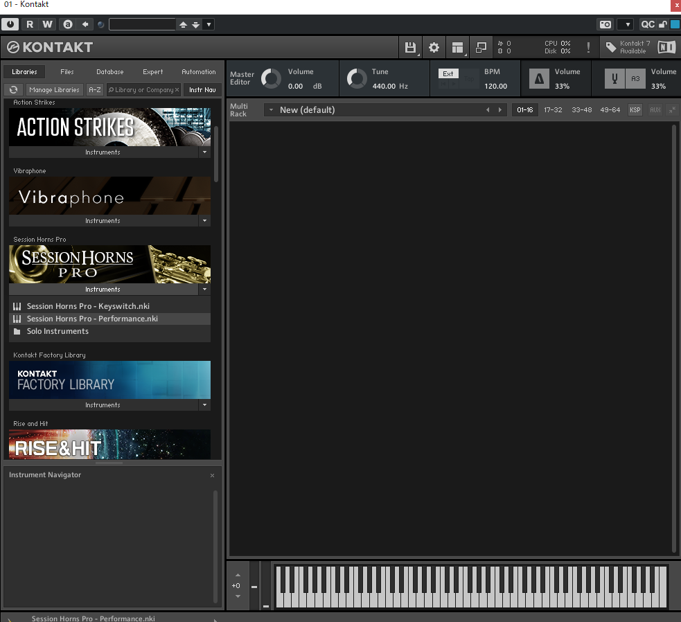Screen dimensions: 681x622
Task: Click the minimized view toggle icon
Action: tap(481, 47)
